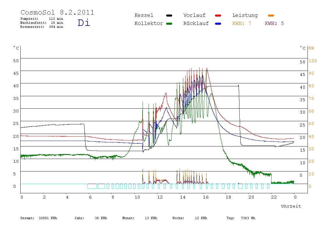
Task: Click the 'Vorlauf' legend label
Action: [194, 15]
